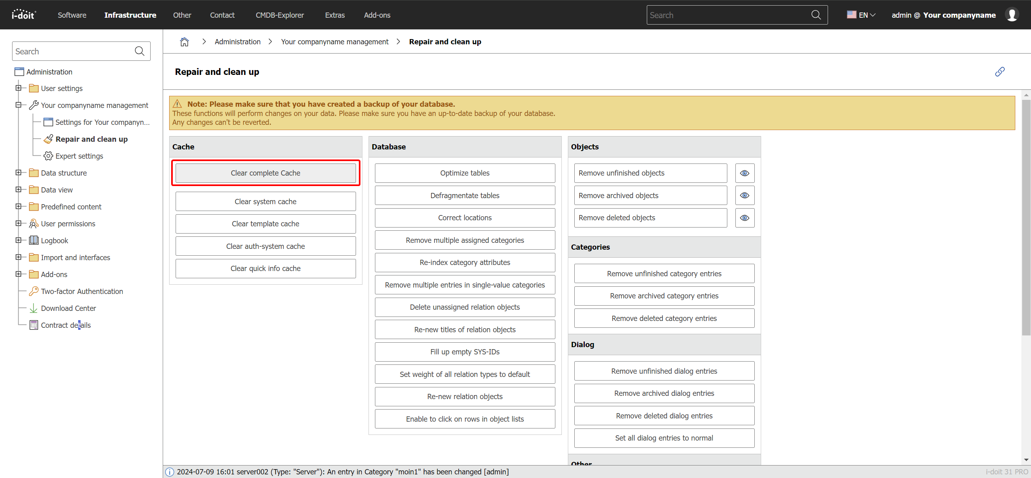Viewport: 1031px width, 478px height.
Task: Expand the Data view tree node
Action: pyautogui.click(x=18, y=189)
